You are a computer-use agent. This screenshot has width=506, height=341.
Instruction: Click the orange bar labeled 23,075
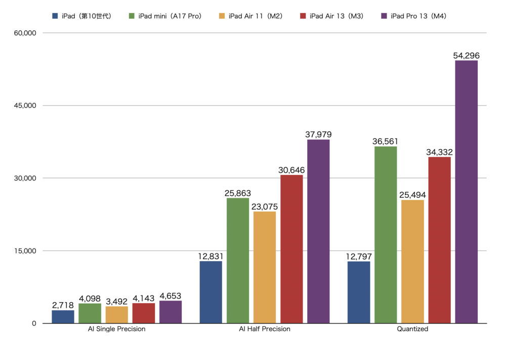point(265,267)
